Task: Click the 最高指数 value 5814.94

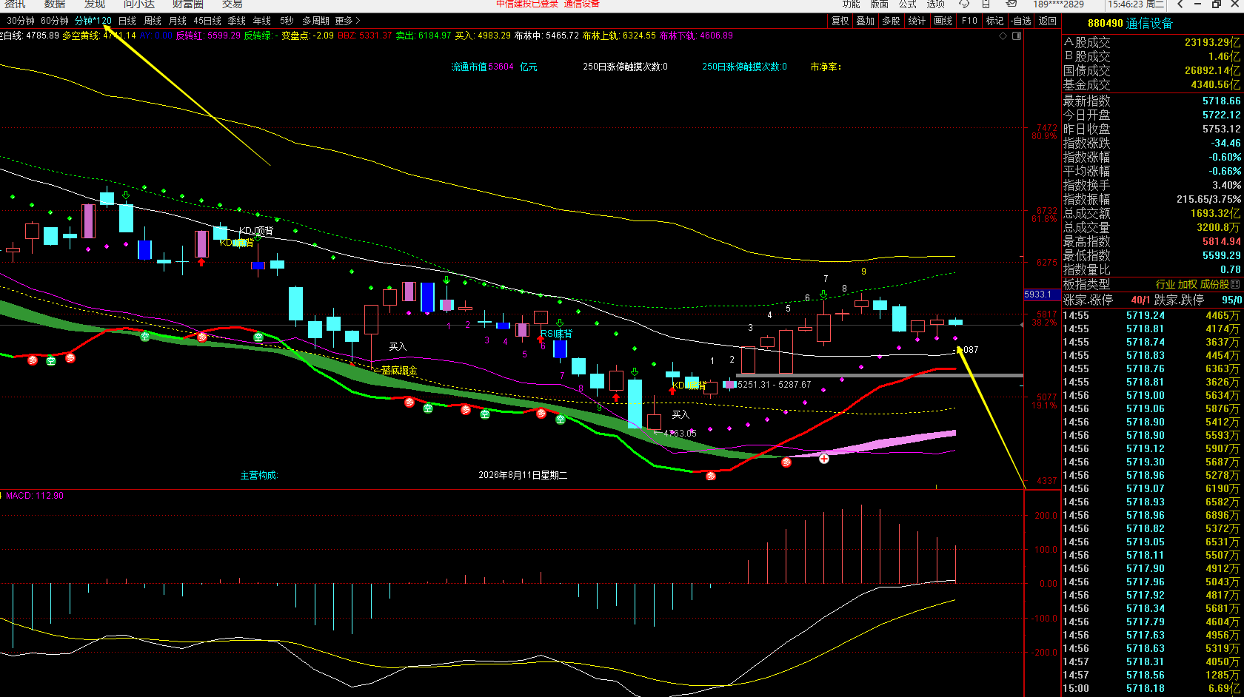Action: point(1221,241)
